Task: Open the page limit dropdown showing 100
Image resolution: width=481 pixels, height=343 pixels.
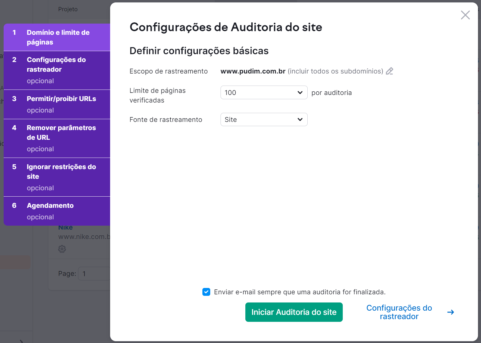Action: [264, 93]
